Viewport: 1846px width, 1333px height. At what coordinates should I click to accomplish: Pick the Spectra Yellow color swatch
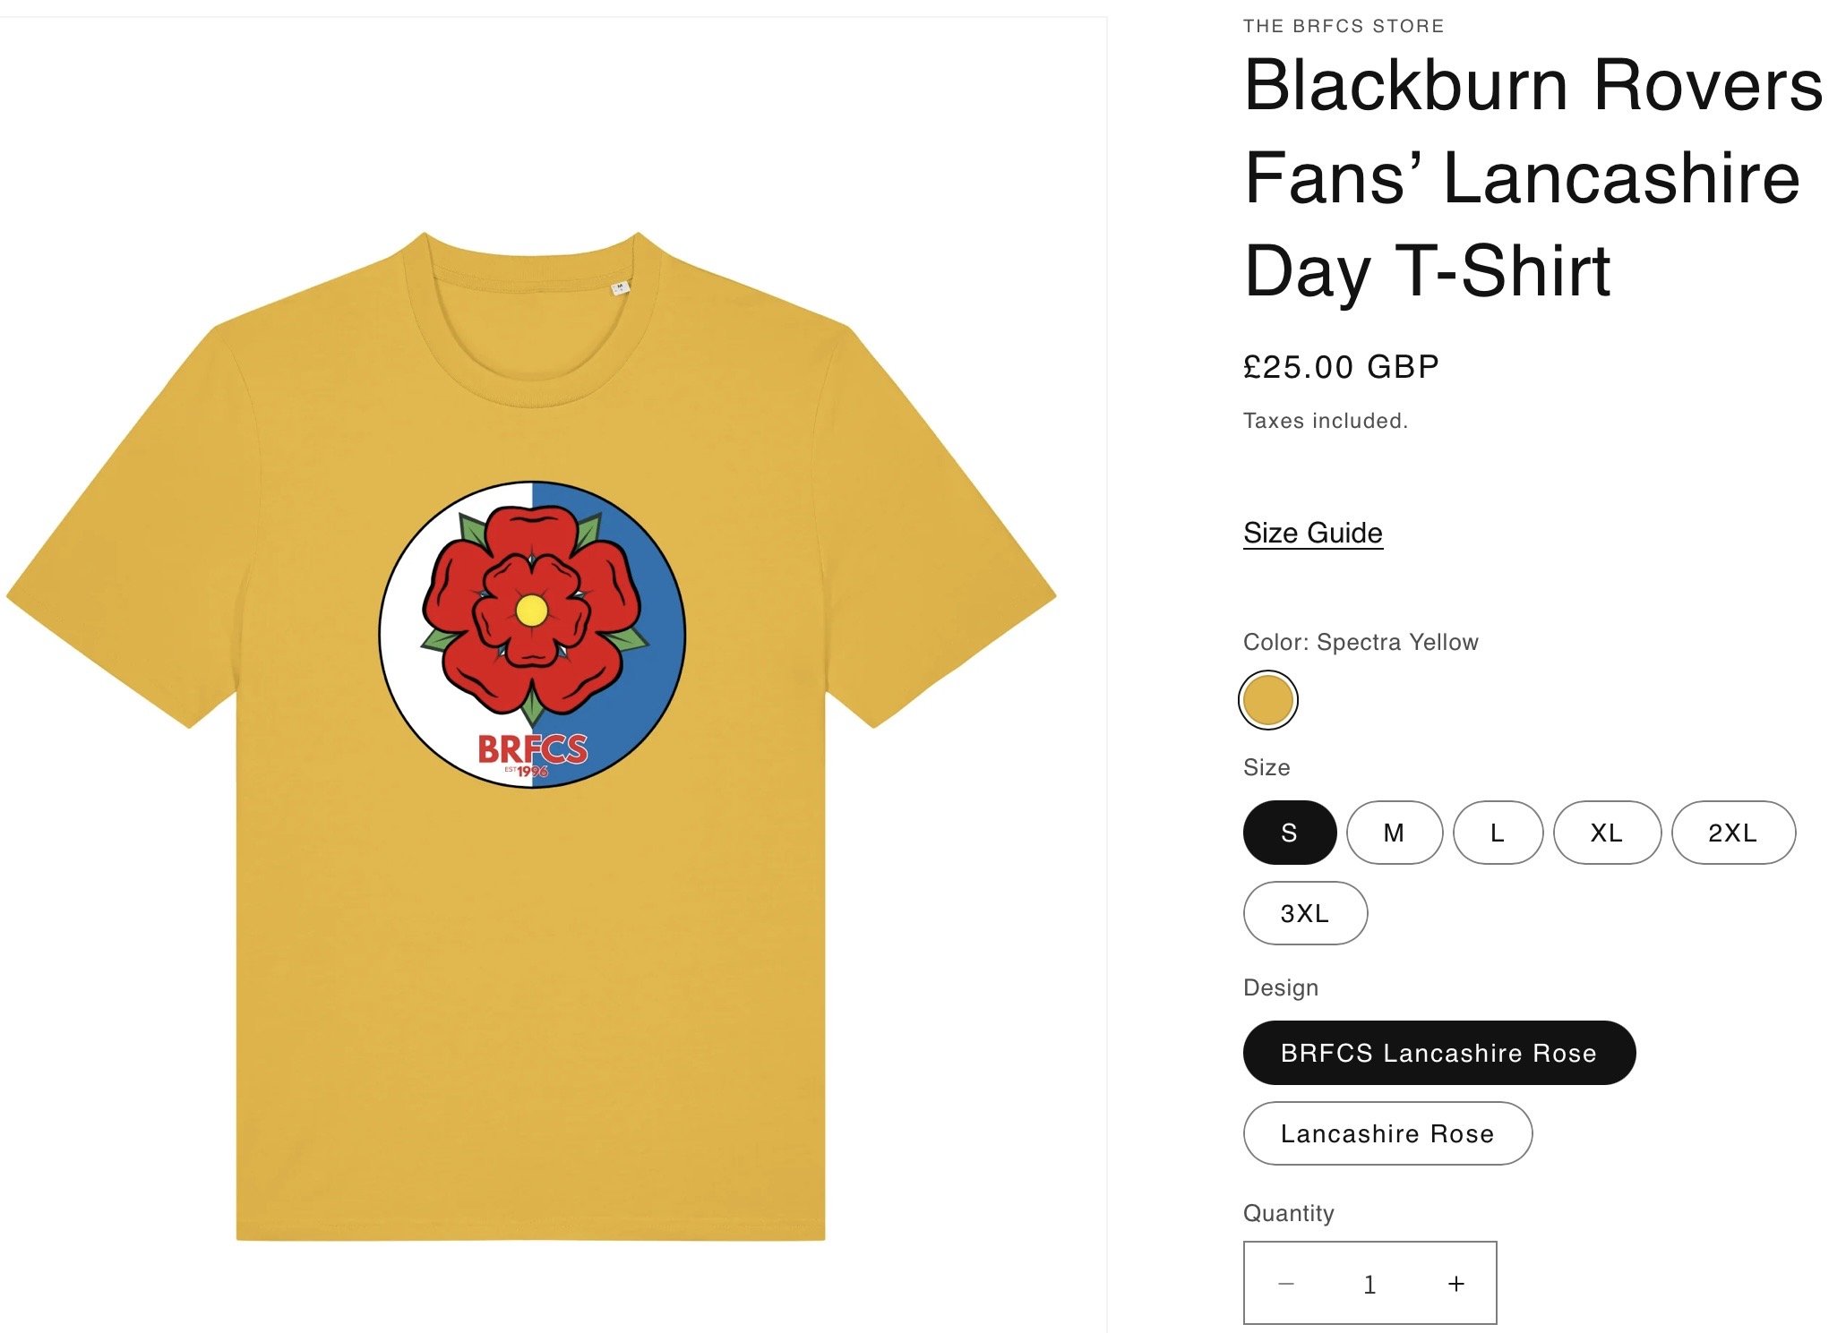pyautogui.click(x=1267, y=700)
